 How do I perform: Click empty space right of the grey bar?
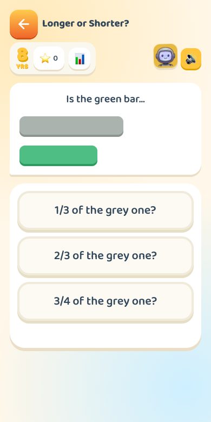[161, 127]
